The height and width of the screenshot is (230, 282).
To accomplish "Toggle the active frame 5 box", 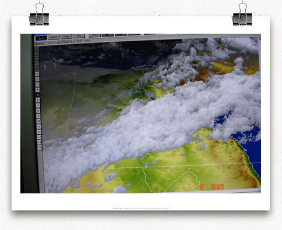I will 38,95.
